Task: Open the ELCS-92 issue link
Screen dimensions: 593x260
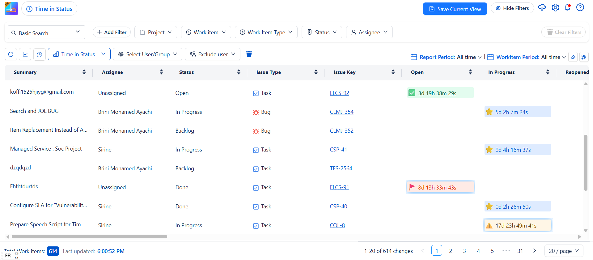Action: [339, 93]
